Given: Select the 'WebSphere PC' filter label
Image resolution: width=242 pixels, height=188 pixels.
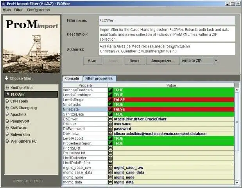Looking at the screenshot, I should tap(23, 141).
